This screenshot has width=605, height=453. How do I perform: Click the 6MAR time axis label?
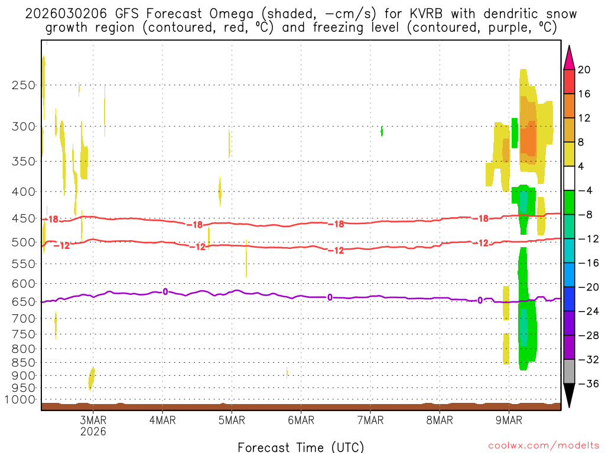[x=301, y=420]
